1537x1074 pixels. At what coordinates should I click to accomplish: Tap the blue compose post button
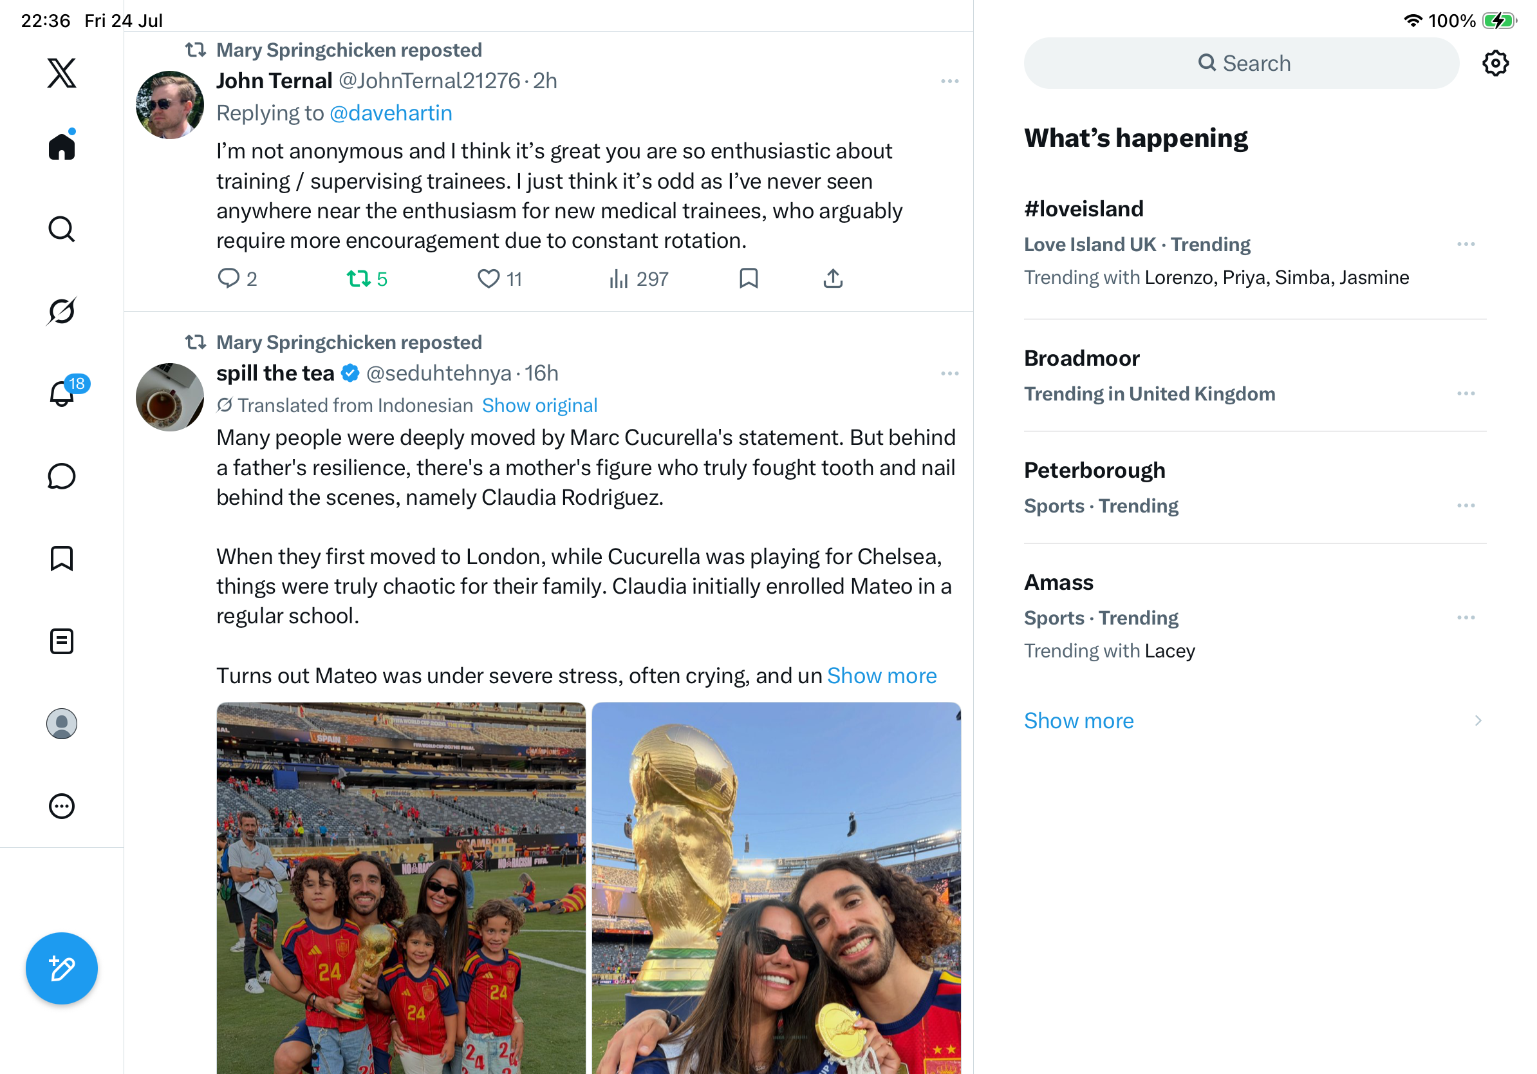[62, 968]
